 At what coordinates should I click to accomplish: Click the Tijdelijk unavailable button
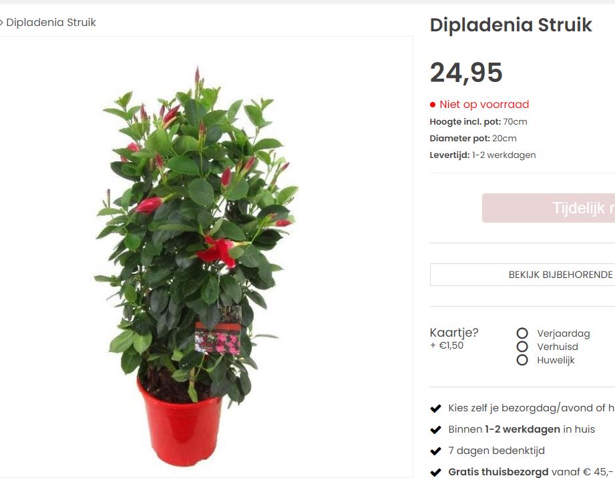pos(548,208)
